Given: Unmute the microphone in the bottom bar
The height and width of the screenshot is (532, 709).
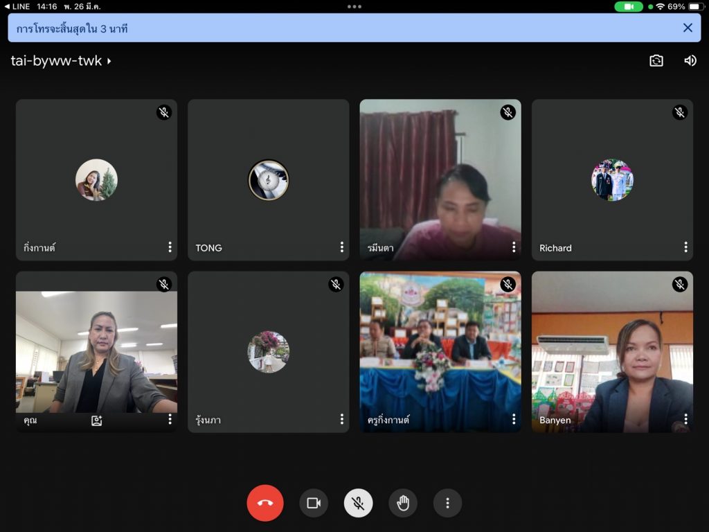Looking at the screenshot, I should pyautogui.click(x=358, y=503).
